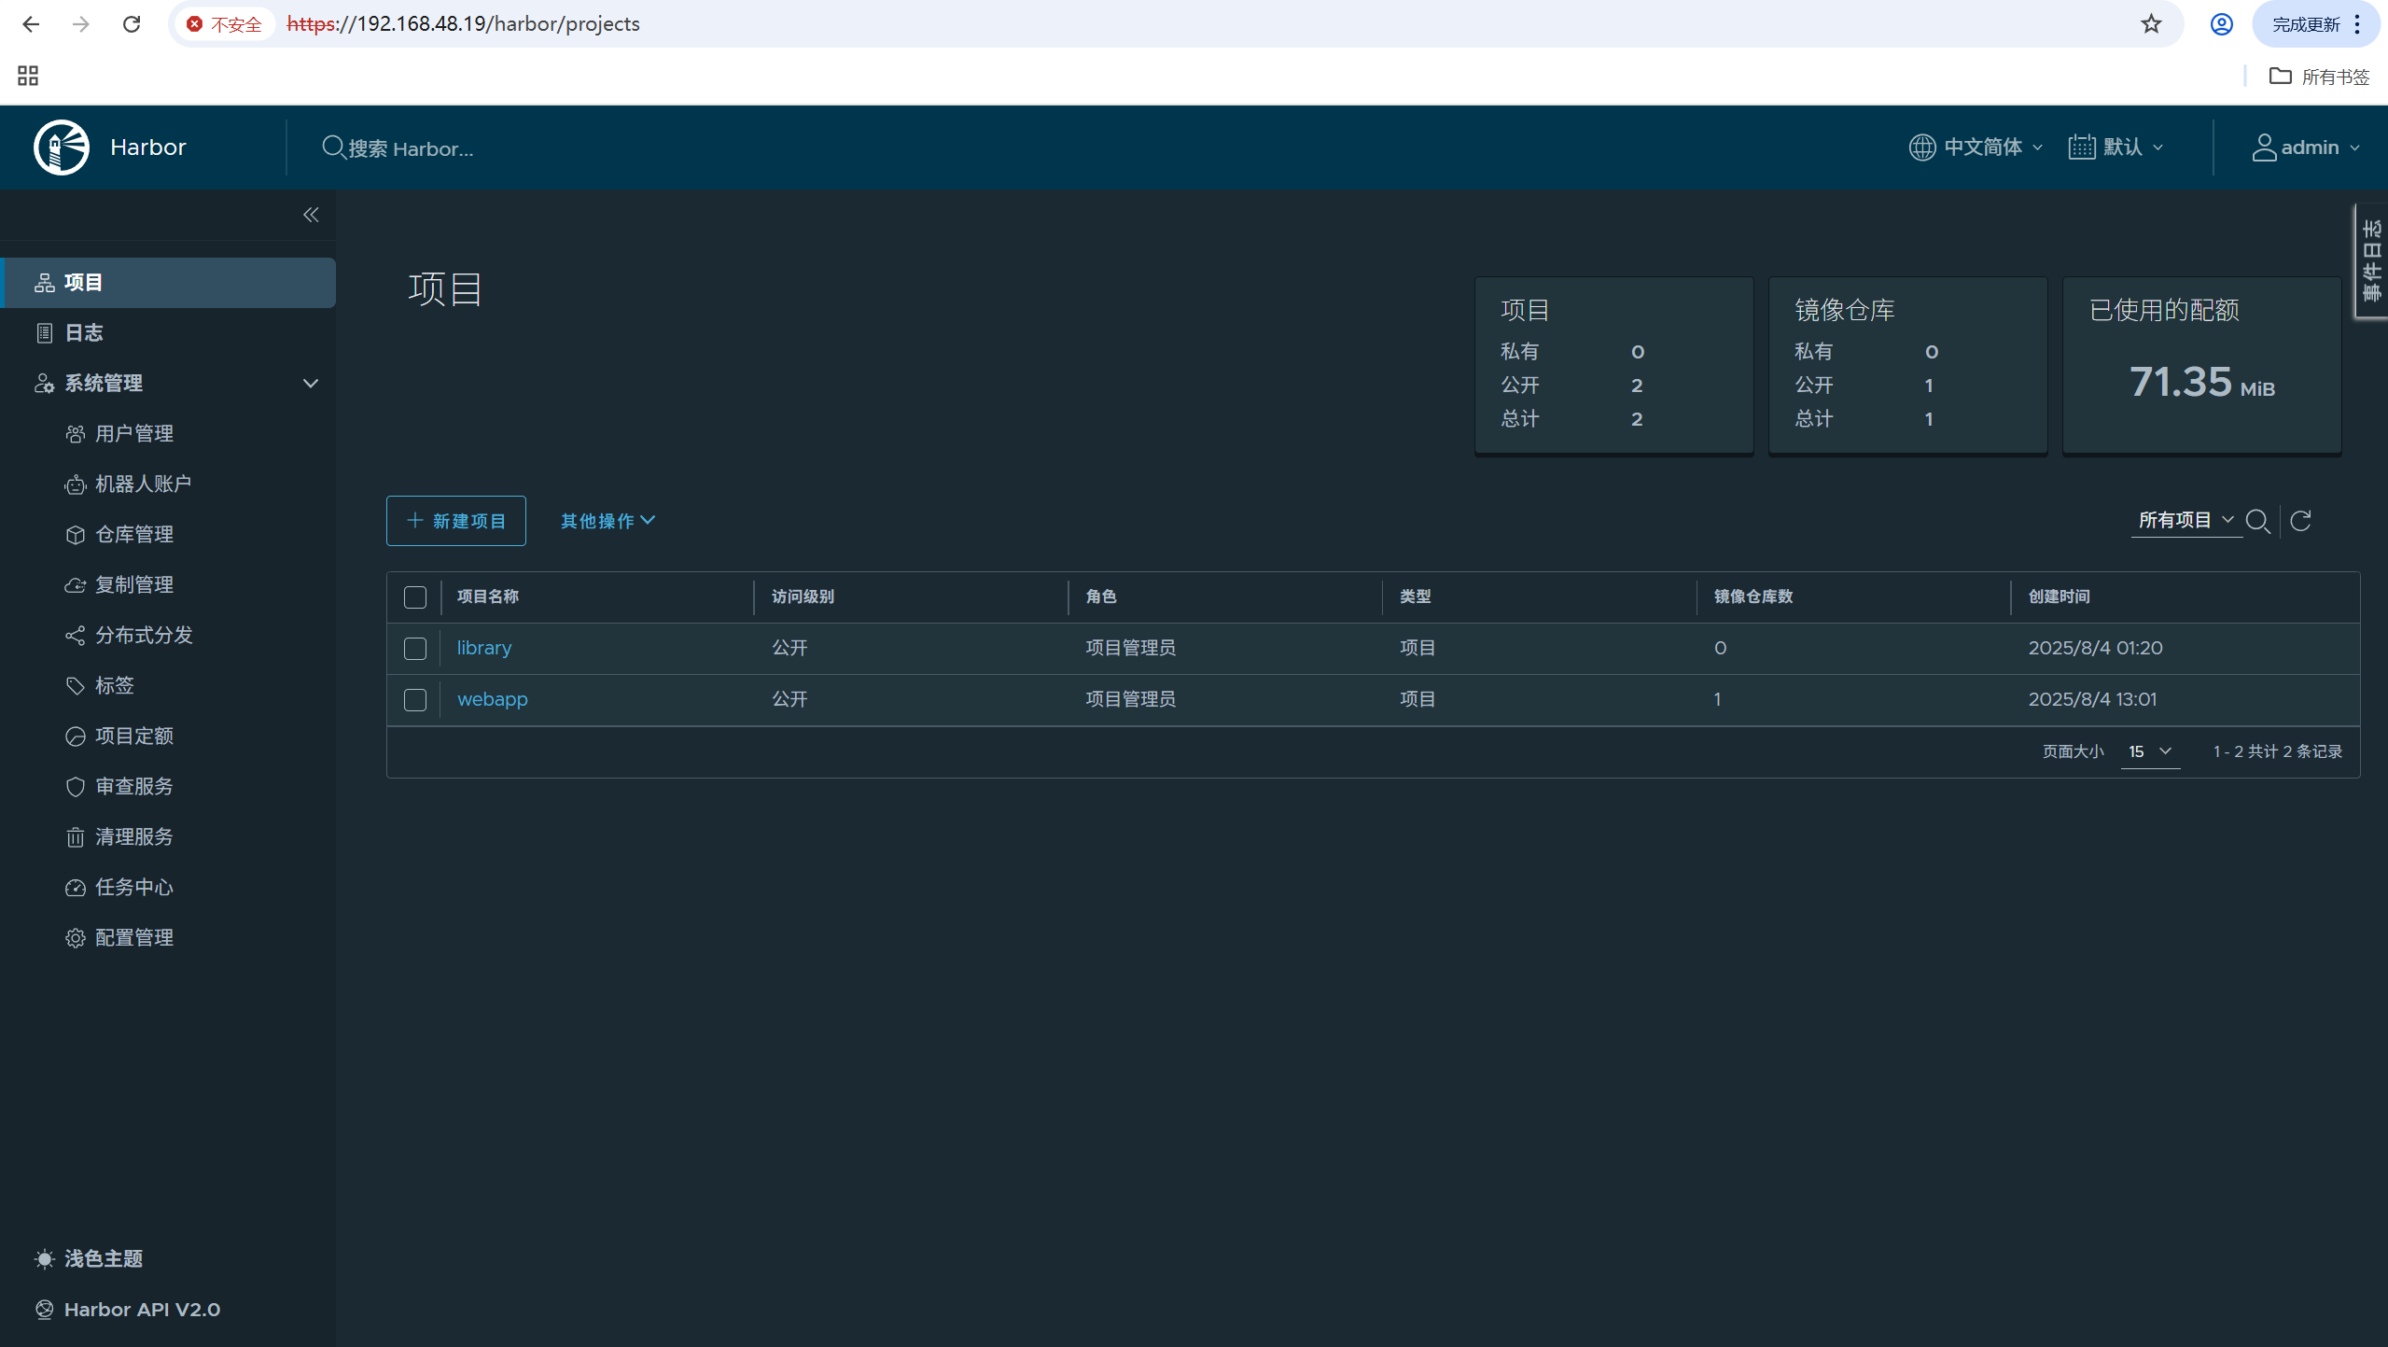This screenshot has height=1347, width=2388.
Task: Collapse the sidebar with double-chevron icon
Action: click(x=311, y=215)
